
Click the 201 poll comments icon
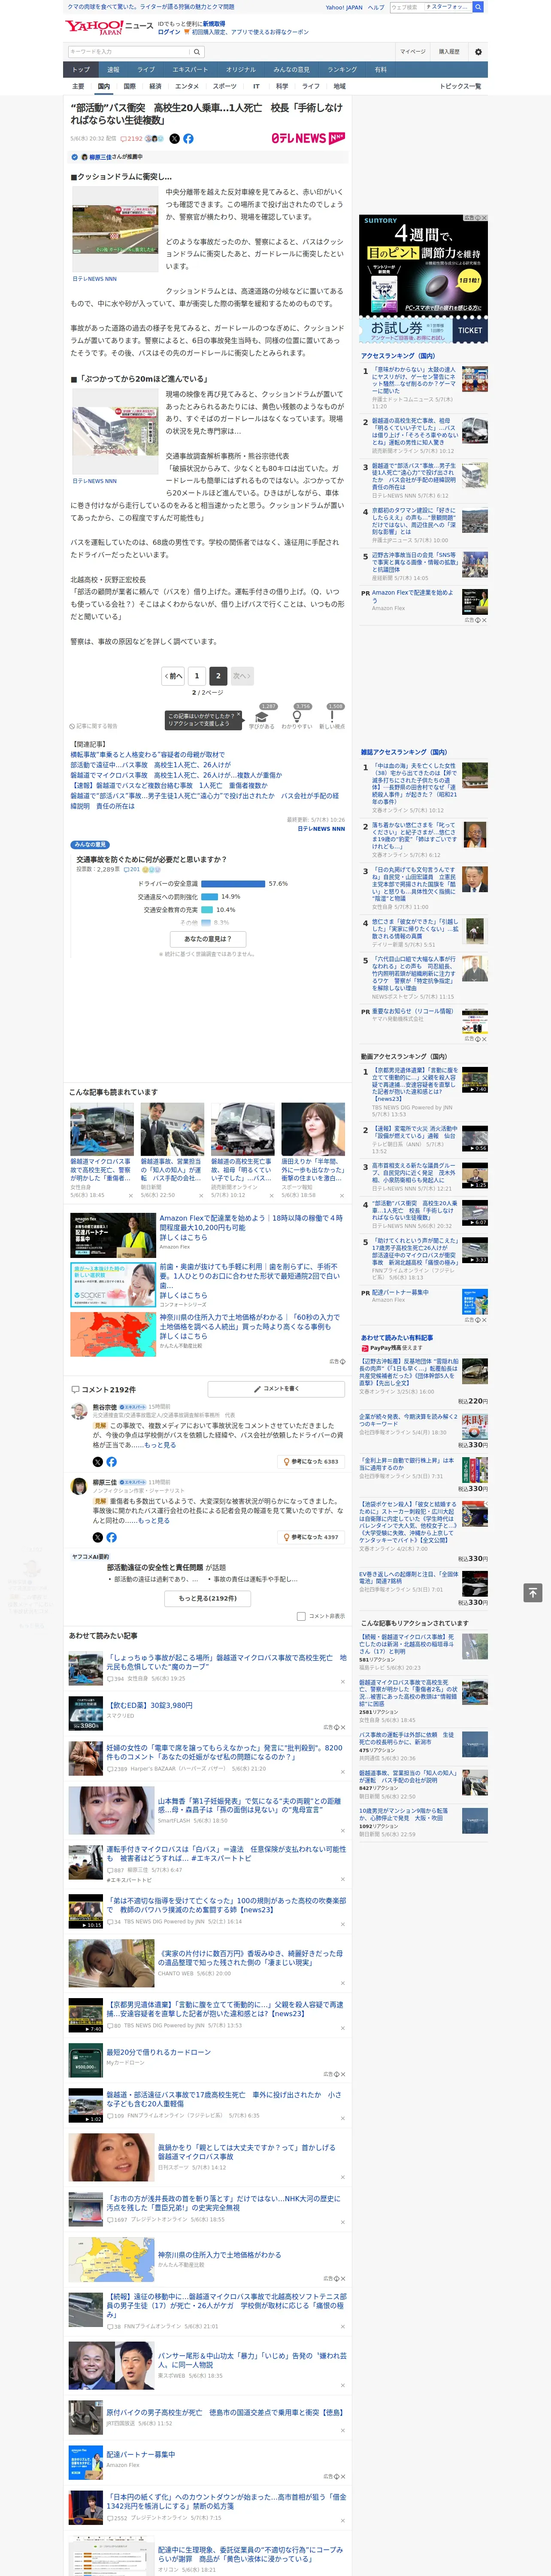(x=132, y=870)
